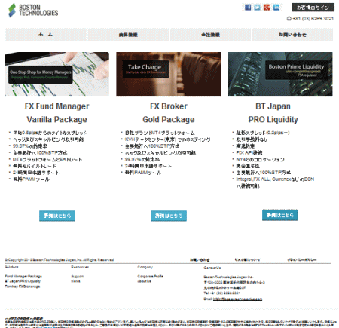Select the ホーム navigation tab
Screen dimensions: 339x328
click(46, 35)
